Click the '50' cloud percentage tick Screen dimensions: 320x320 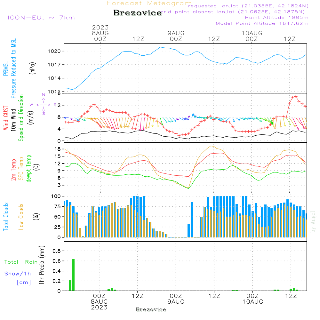click(x=58, y=217)
